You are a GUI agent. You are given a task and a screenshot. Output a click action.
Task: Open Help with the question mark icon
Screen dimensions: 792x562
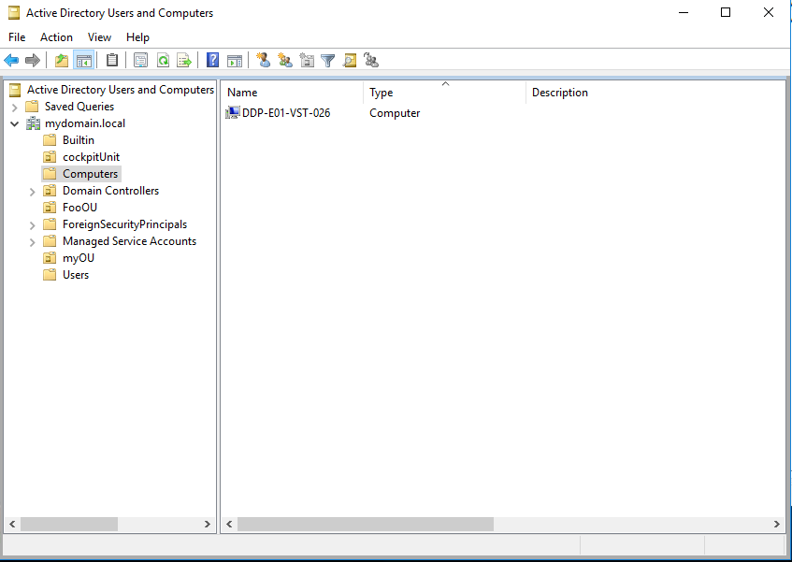coord(212,61)
